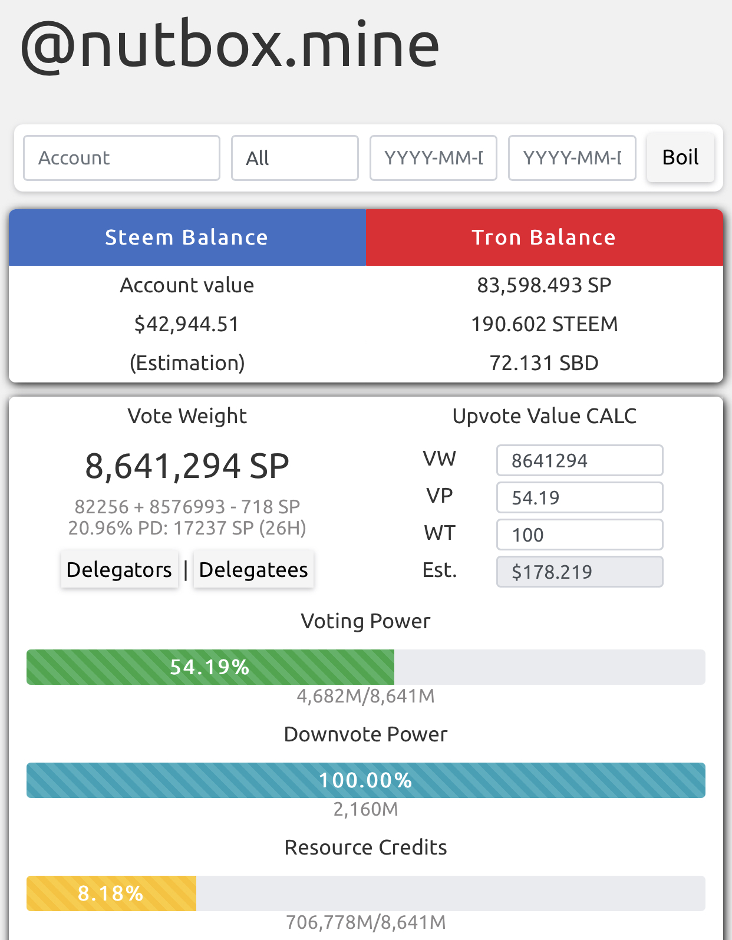Click the Account input field
Viewport: 732px width, 940px height.
pyautogui.click(x=121, y=158)
